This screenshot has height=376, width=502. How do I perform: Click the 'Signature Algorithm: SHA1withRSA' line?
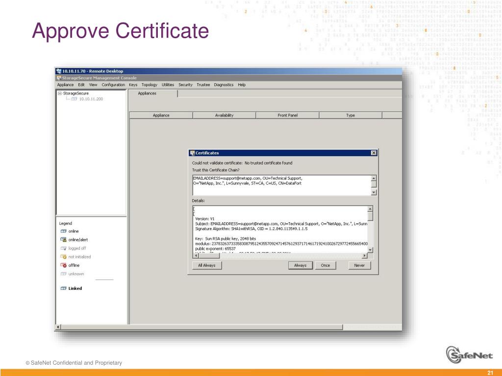point(251,229)
